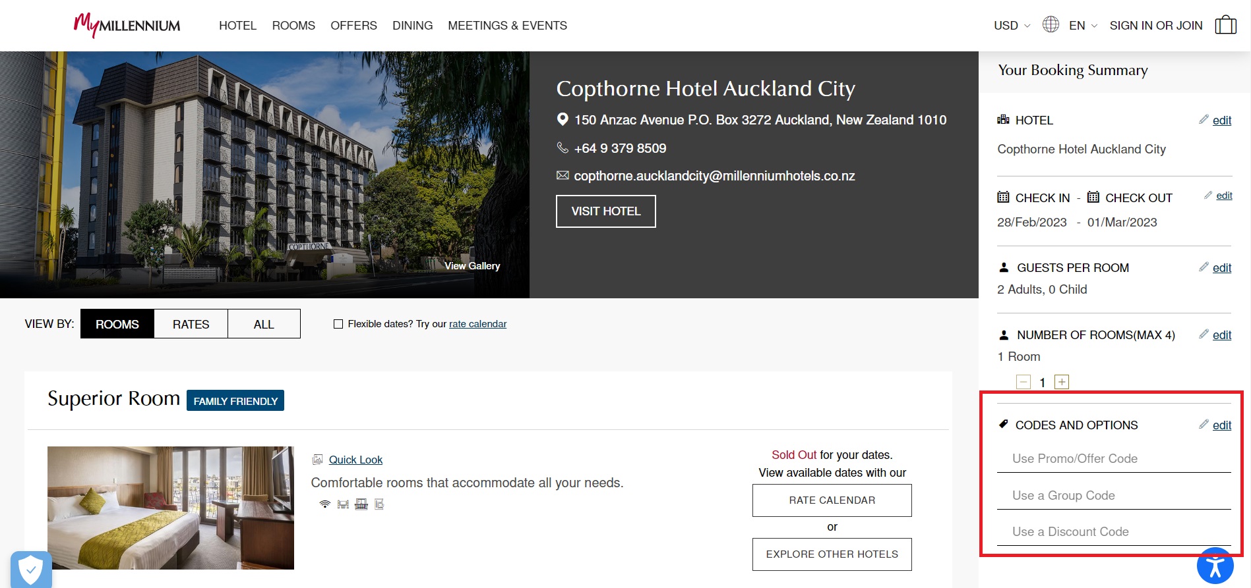Open the shopping bag cart icon

[x=1225, y=25]
